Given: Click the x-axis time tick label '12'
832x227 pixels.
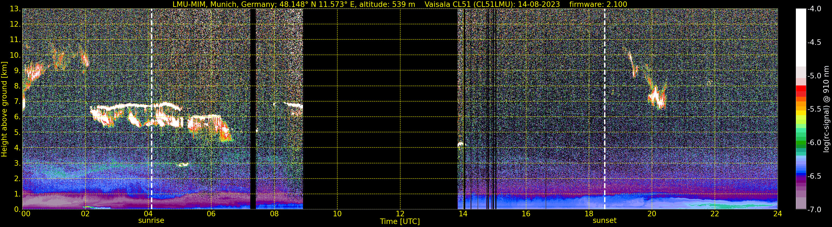Looking at the screenshot, I should point(400,214).
